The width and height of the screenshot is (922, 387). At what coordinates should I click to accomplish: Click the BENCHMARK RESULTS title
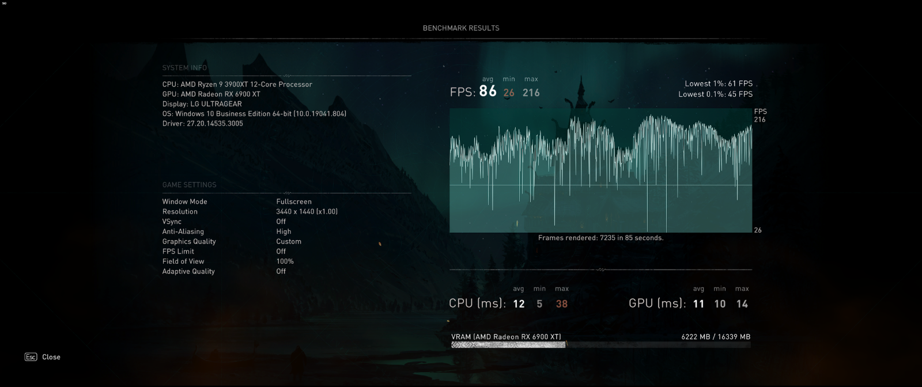pyautogui.click(x=461, y=28)
